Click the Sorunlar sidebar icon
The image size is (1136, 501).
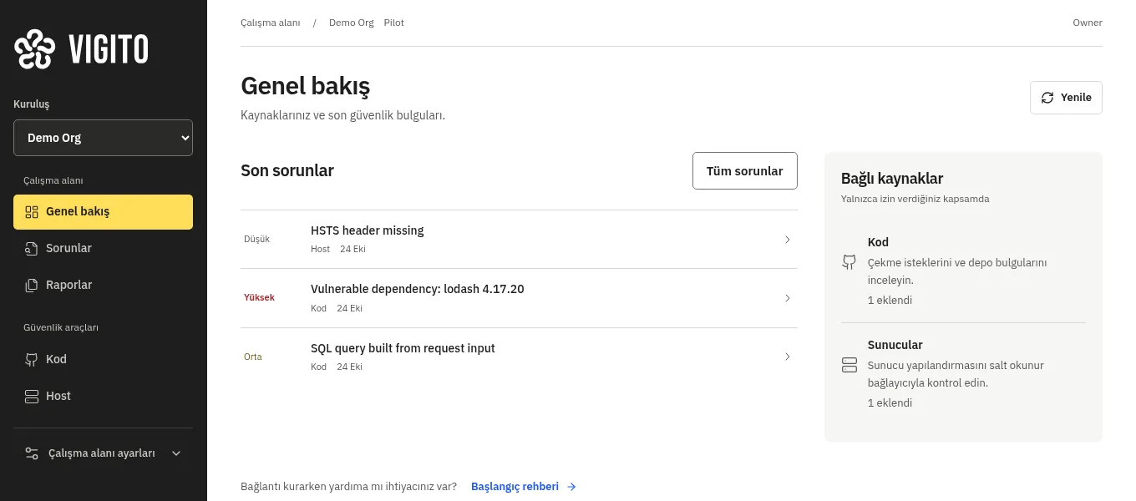pyautogui.click(x=32, y=249)
